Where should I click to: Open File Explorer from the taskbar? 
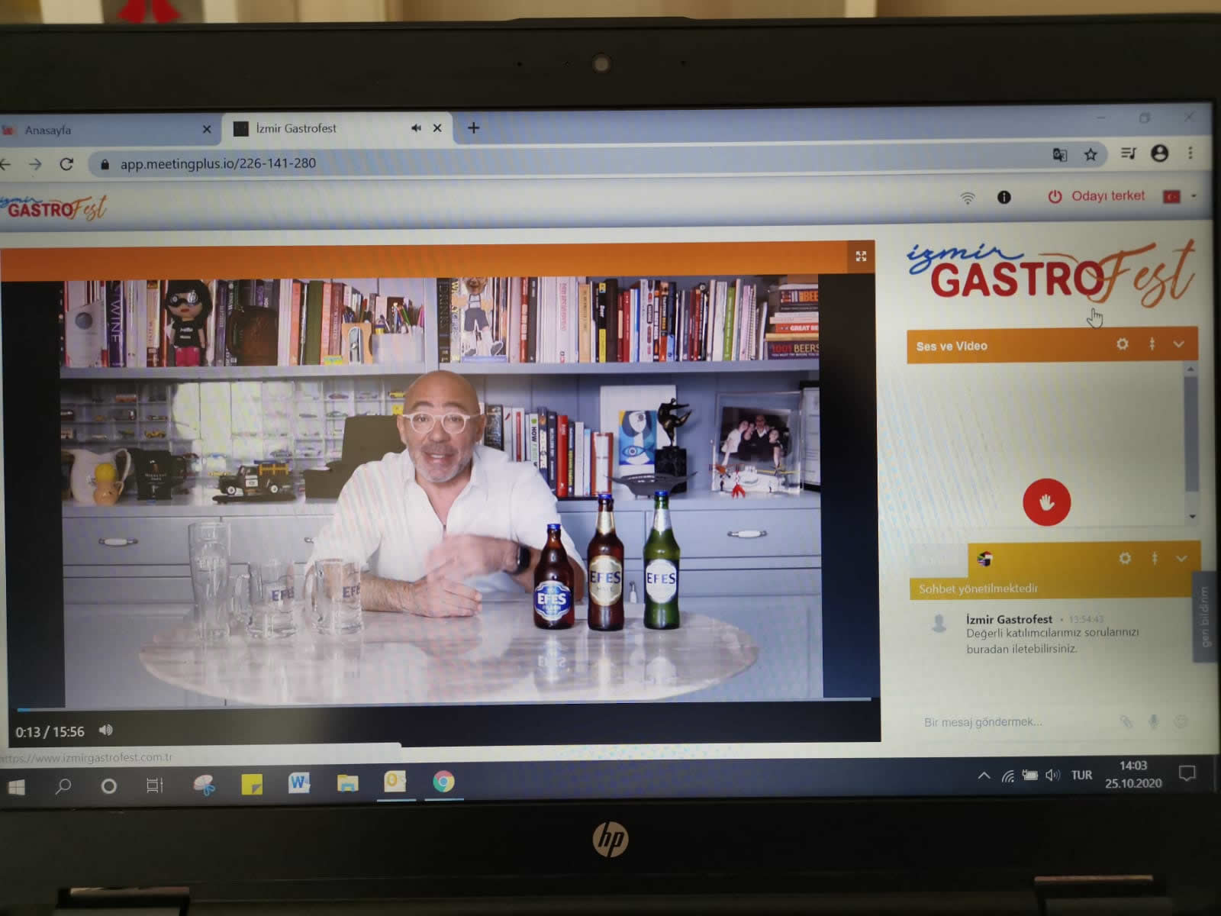[x=347, y=782]
